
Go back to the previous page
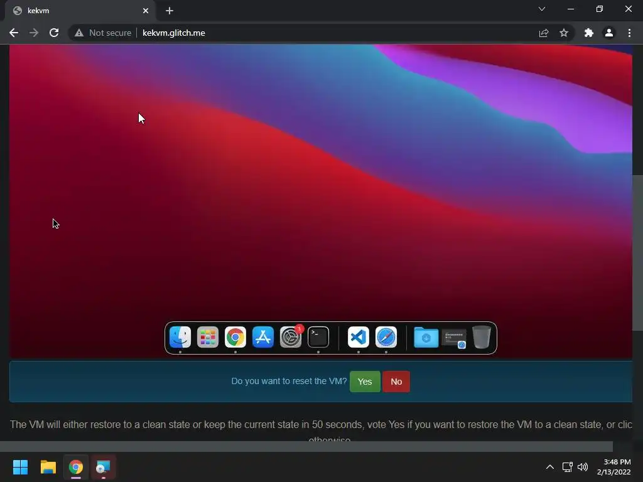(x=14, y=33)
